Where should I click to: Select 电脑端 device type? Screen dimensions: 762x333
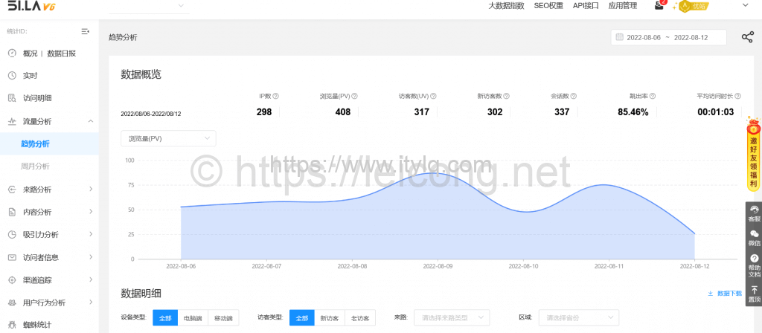193,318
